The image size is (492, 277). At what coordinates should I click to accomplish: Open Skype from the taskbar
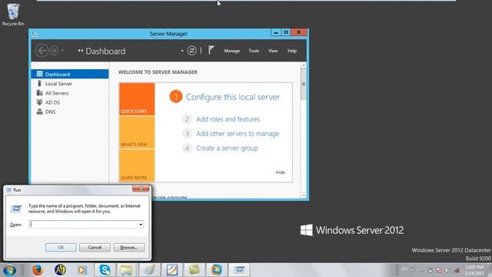click(x=105, y=270)
